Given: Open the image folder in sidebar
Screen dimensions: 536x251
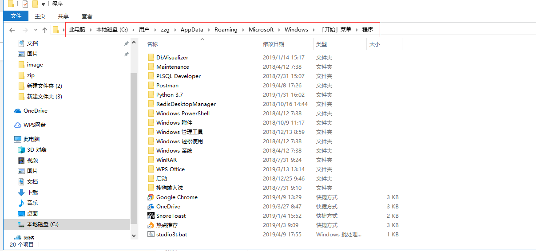Looking at the screenshot, I should pyautogui.click(x=35, y=65).
